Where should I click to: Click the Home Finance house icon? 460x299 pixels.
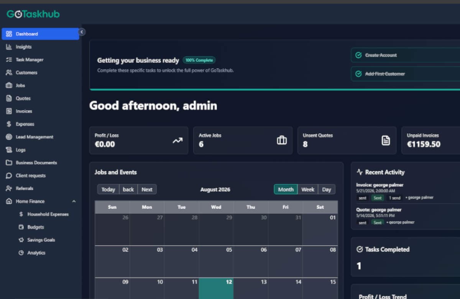tap(9, 201)
